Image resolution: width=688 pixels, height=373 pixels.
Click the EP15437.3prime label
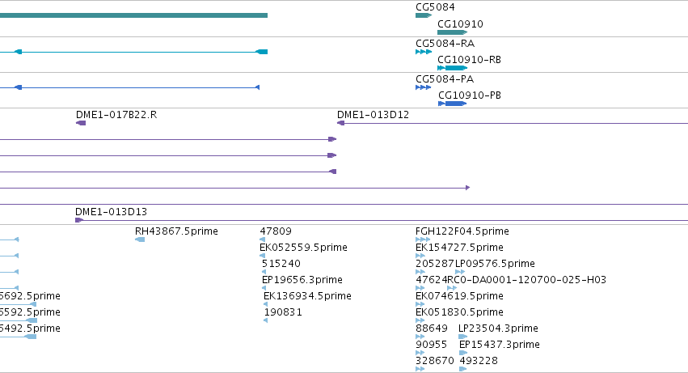coord(500,345)
